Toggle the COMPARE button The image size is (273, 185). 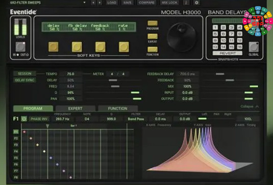tap(146, 3)
